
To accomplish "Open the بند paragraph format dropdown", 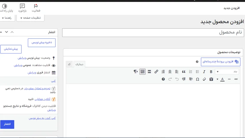I will tap(227, 72).
